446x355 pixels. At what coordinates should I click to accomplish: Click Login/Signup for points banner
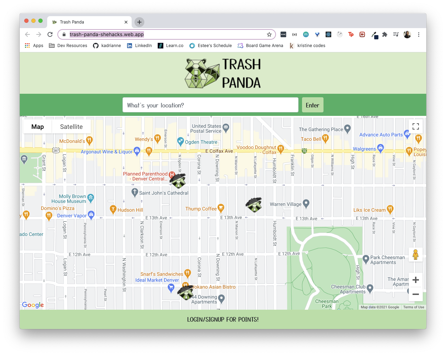pyautogui.click(x=223, y=320)
